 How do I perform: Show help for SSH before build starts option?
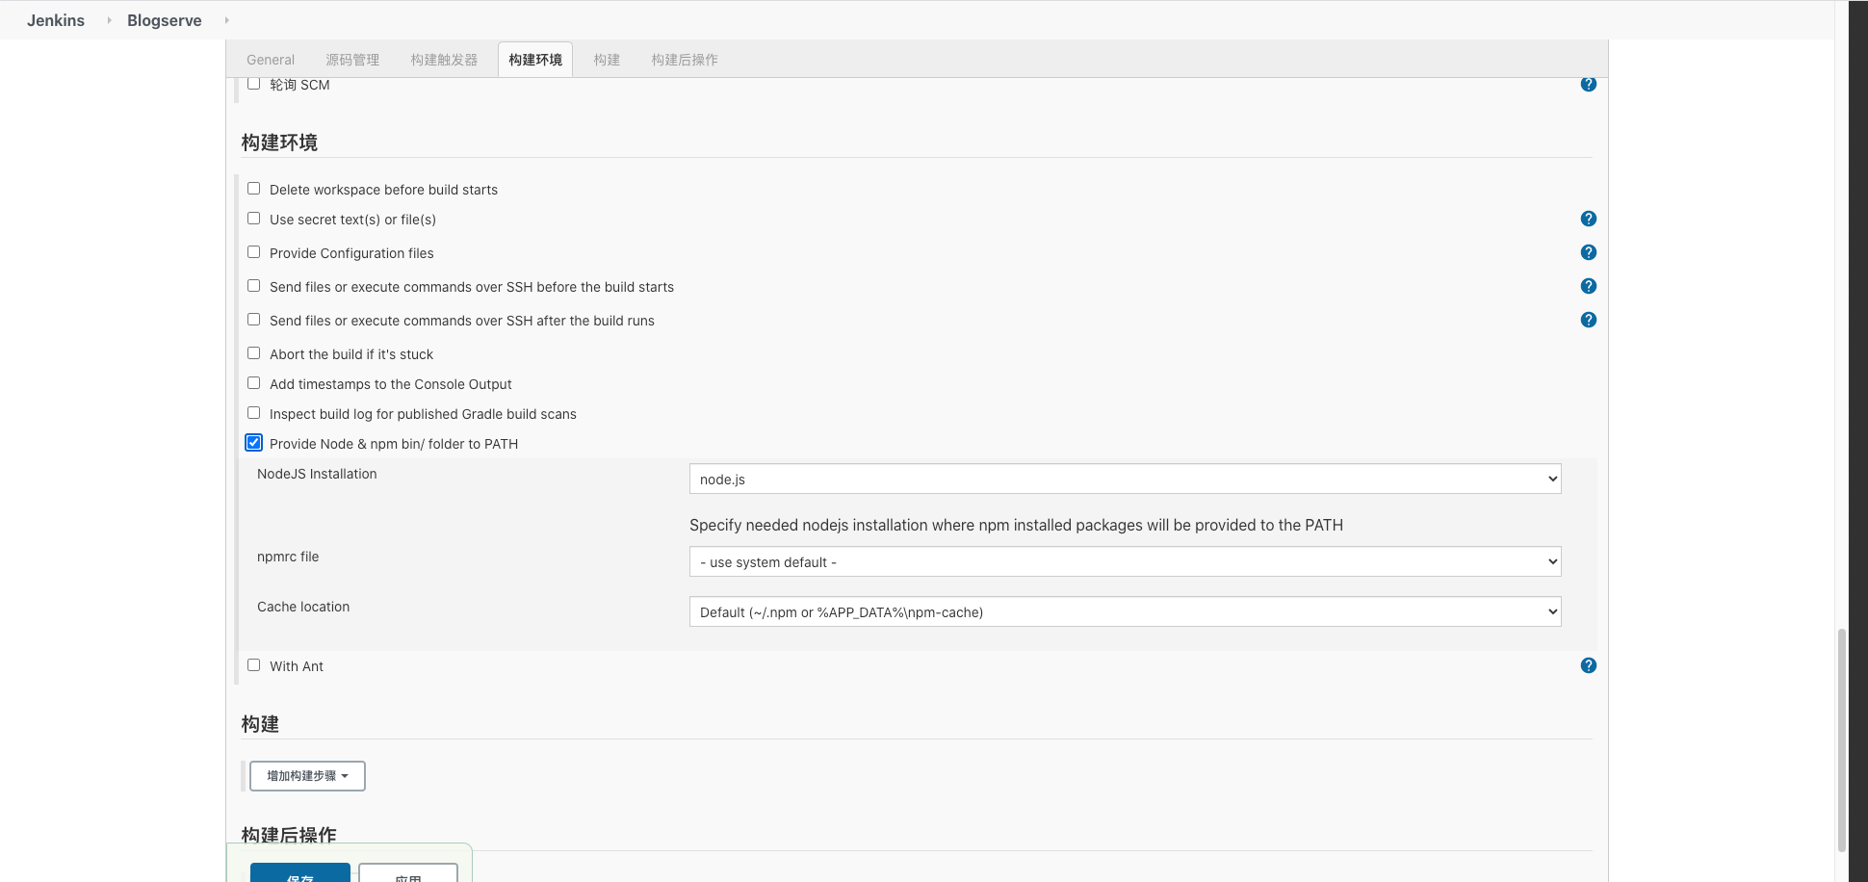pos(1588,286)
